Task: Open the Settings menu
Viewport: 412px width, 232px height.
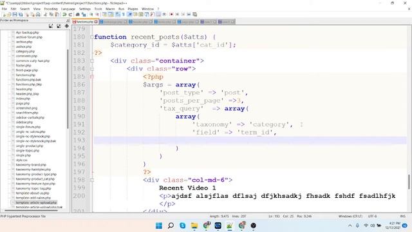Action: pyautogui.click(x=84, y=9)
